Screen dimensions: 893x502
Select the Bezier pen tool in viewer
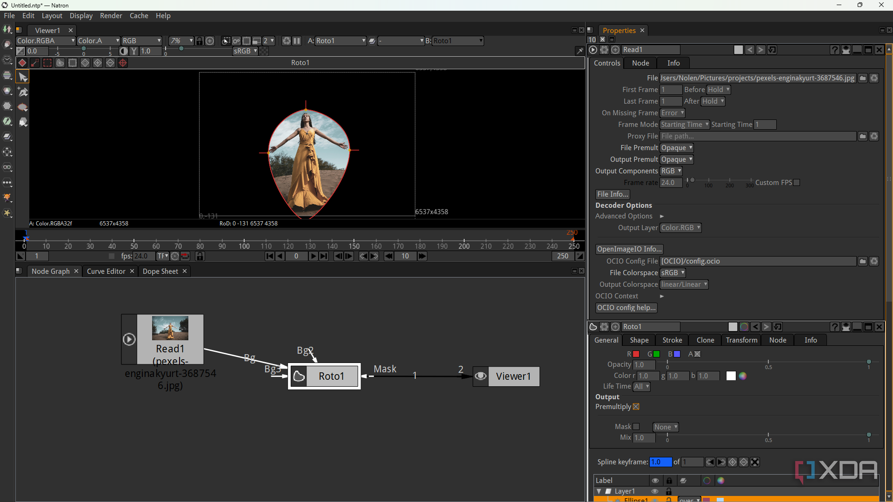tap(23, 92)
